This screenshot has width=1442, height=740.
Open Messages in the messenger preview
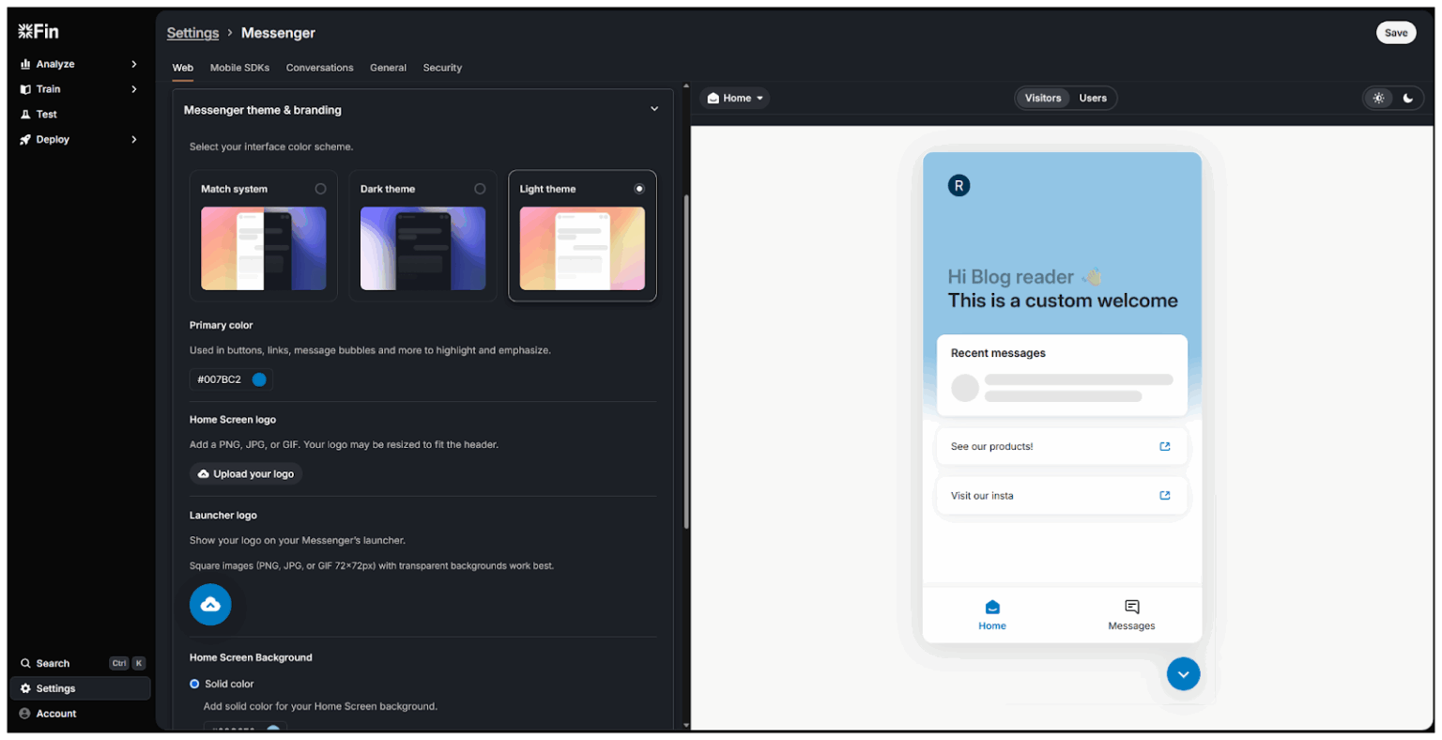click(x=1130, y=614)
